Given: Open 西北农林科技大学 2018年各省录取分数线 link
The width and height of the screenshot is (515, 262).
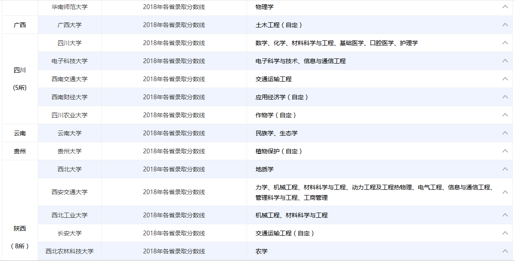Looking at the screenshot, I should pos(174,252).
